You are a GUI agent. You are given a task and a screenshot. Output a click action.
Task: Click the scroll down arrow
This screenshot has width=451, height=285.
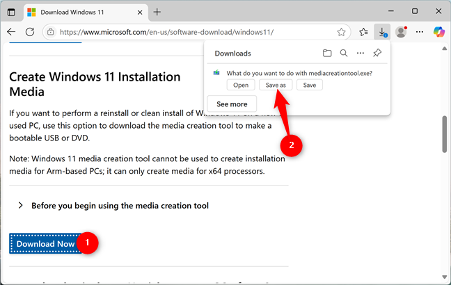pyautogui.click(x=445, y=277)
